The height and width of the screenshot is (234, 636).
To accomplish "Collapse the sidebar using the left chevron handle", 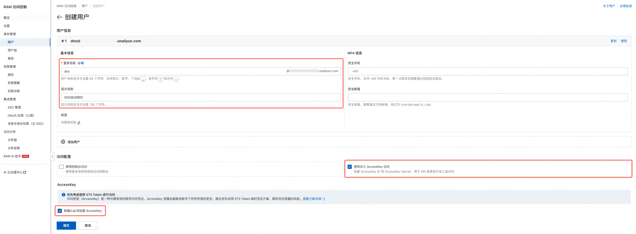I will point(52,156).
